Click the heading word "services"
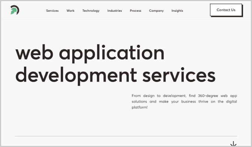252x147 pixels. [179, 75]
